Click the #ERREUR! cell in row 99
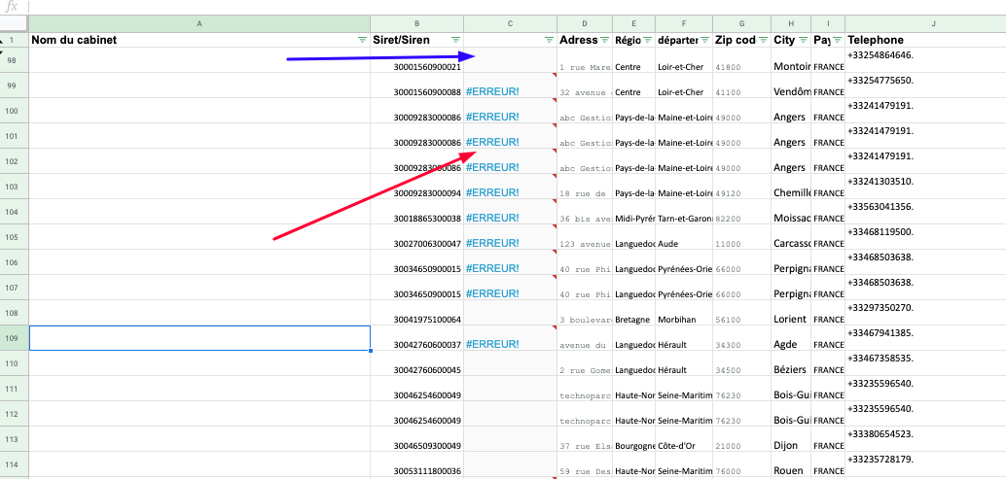The image size is (1006, 479). point(493,91)
